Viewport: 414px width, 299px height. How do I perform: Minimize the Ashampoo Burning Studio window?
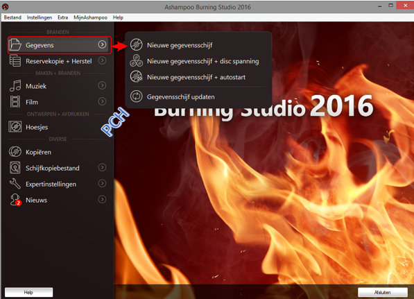[380, 6]
